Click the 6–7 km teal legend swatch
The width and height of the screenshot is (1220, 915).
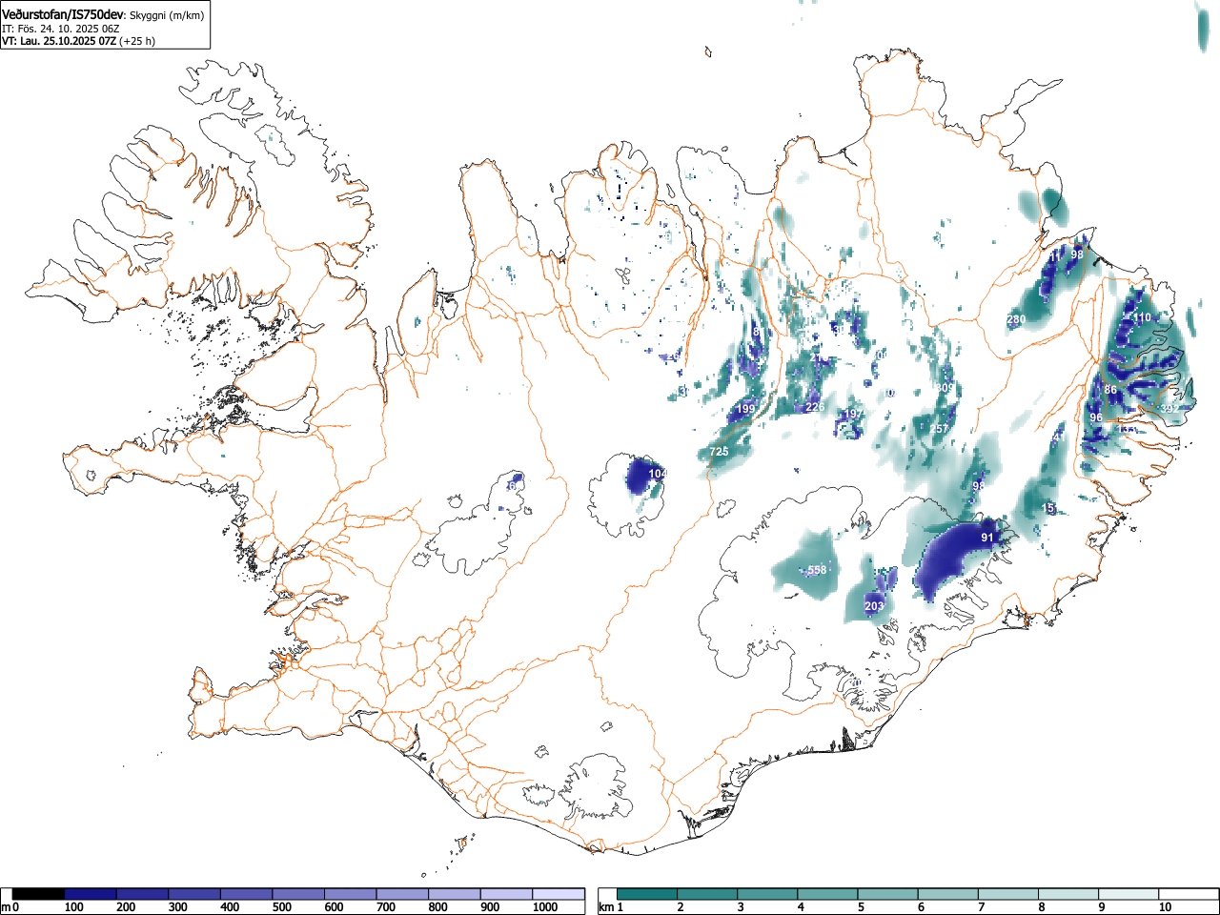(949, 894)
